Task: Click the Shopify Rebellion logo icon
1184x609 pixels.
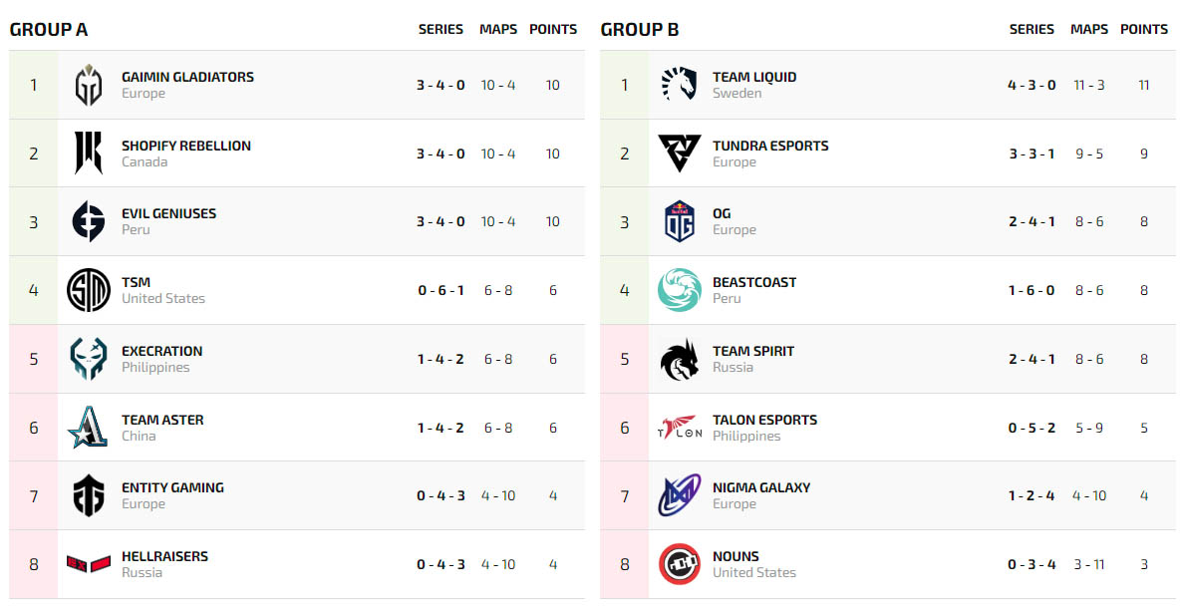Action: pos(89,153)
